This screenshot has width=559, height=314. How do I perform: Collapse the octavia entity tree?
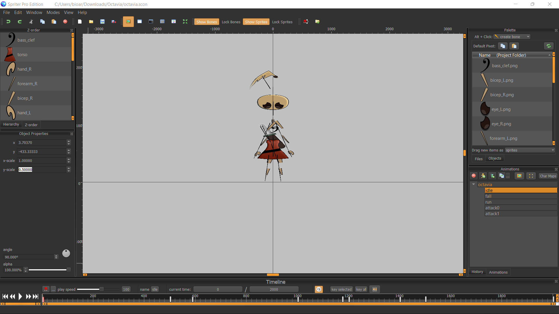coord(474,184)
